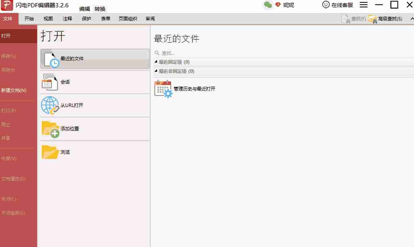This screenshot has width=414, height=247.
Task: Click the red P application logo
Action: 7,5
